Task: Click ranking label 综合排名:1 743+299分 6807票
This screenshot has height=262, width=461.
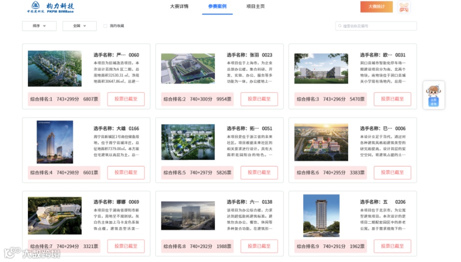Action: coord(64,99)
